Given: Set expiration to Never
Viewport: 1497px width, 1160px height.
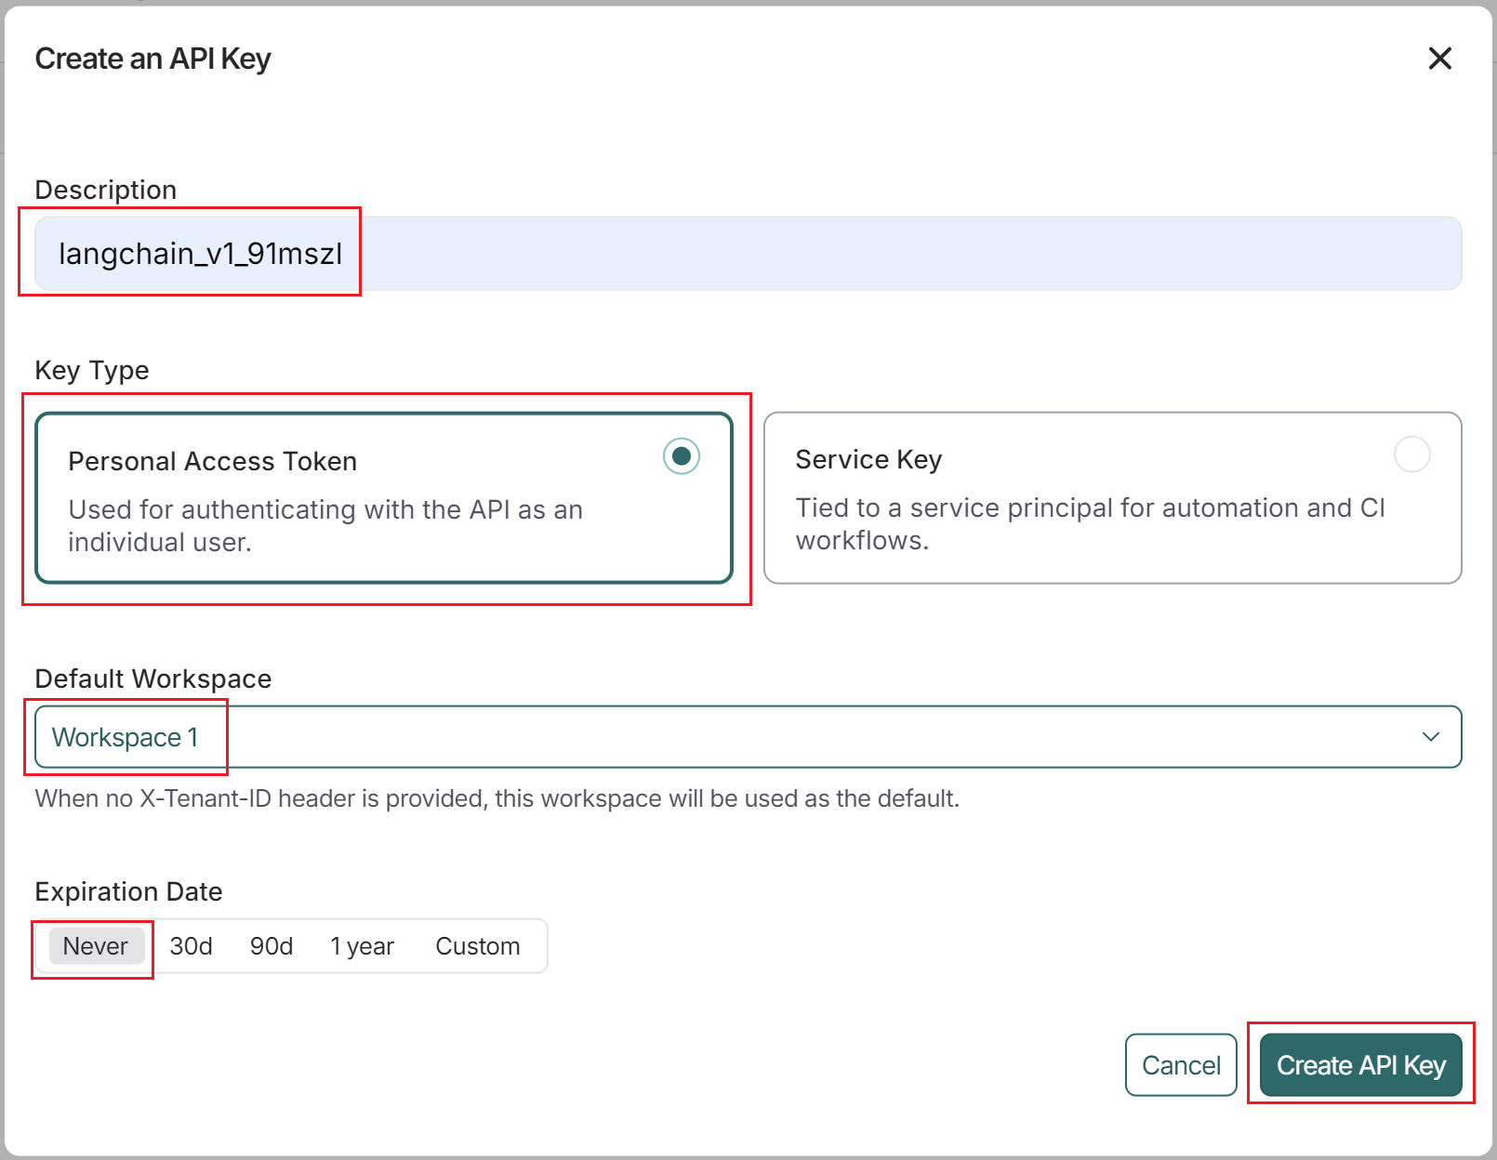Looking at the screenshot, I should [x=96, y=946].
